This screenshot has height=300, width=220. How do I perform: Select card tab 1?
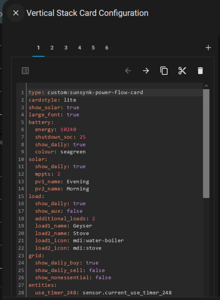[38, 48]
